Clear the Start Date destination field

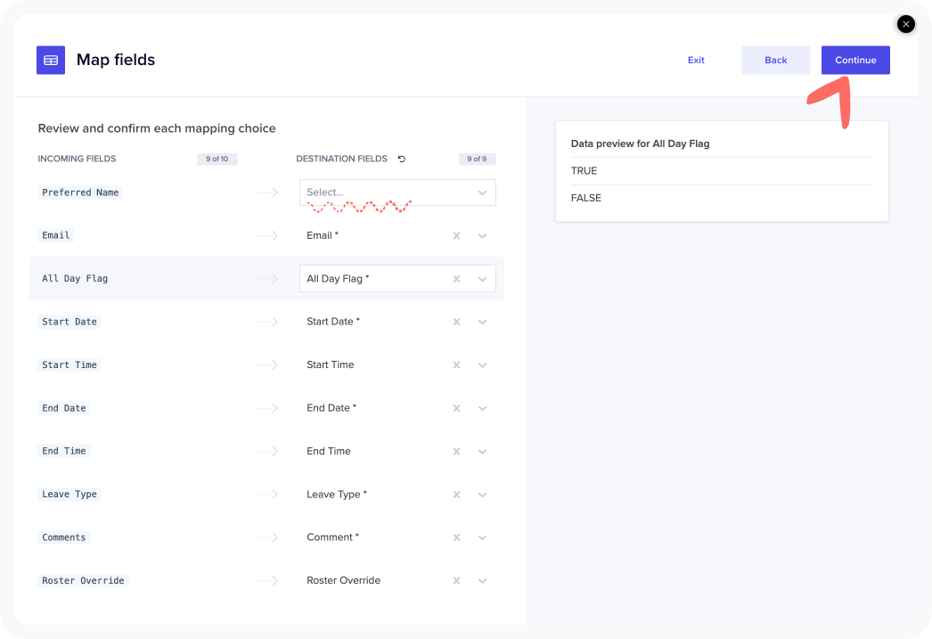(x=456, y=322)
